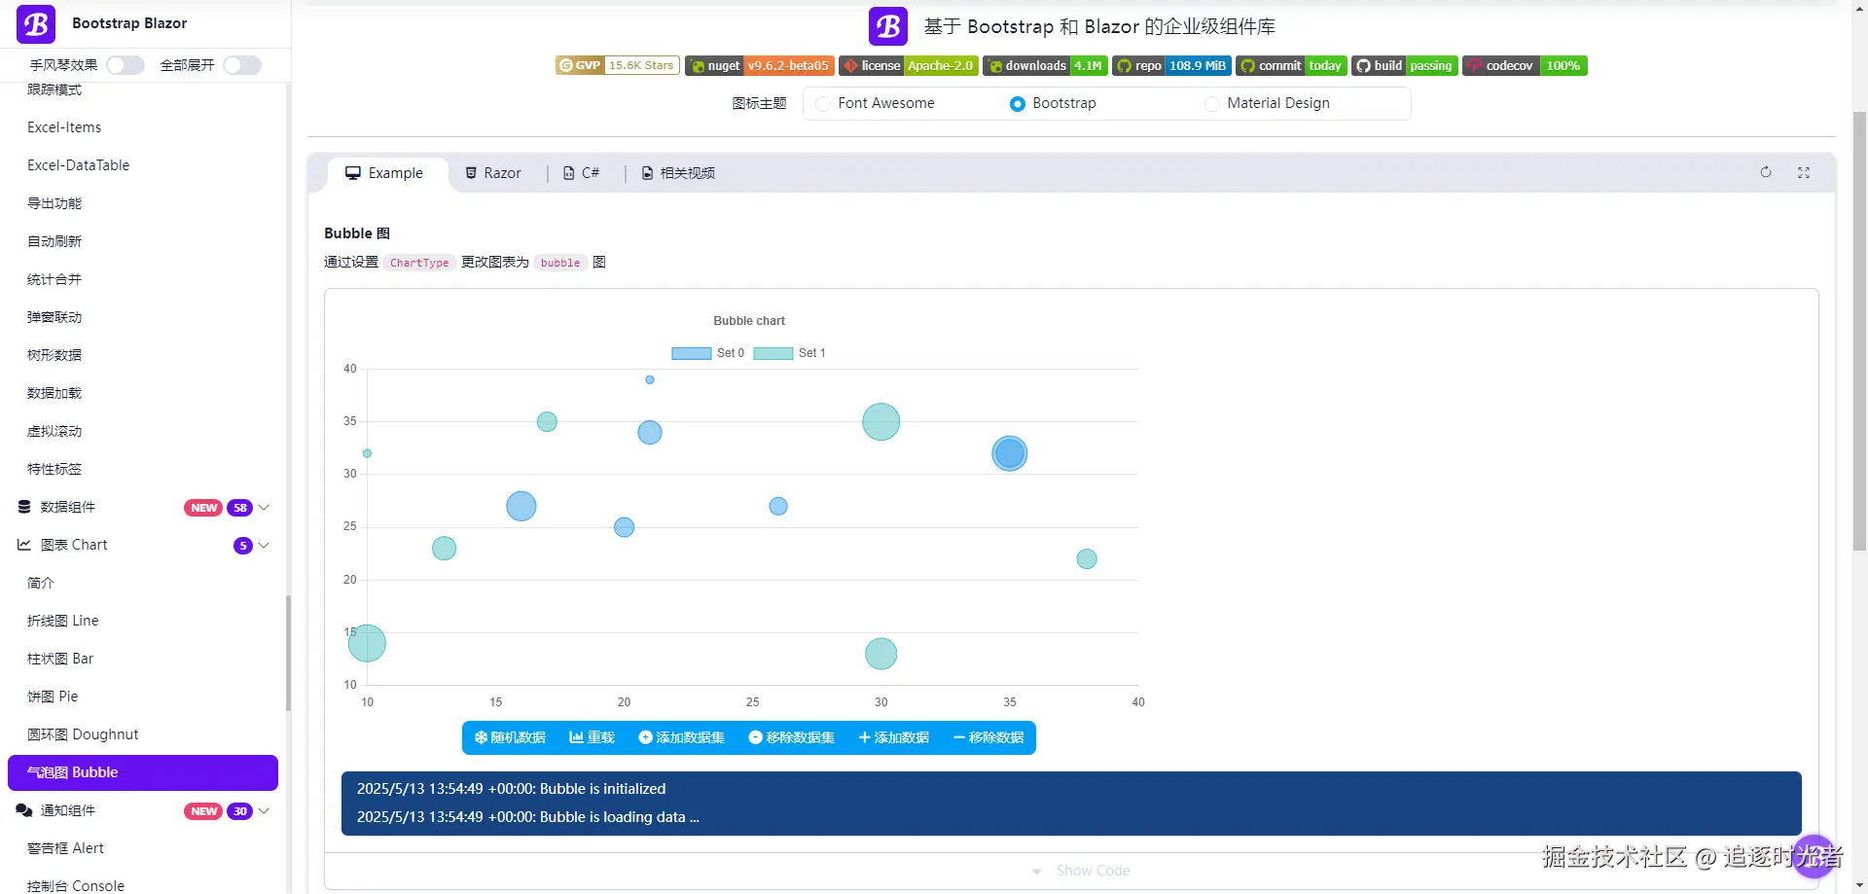Open 统计合并 in the sidebar
Image resolution: width=1868 pixels, height=894 pixels.
(54, 279)
